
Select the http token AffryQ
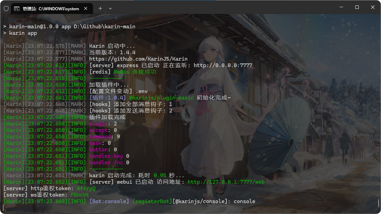pyautogui.click(x=86, y=188)
